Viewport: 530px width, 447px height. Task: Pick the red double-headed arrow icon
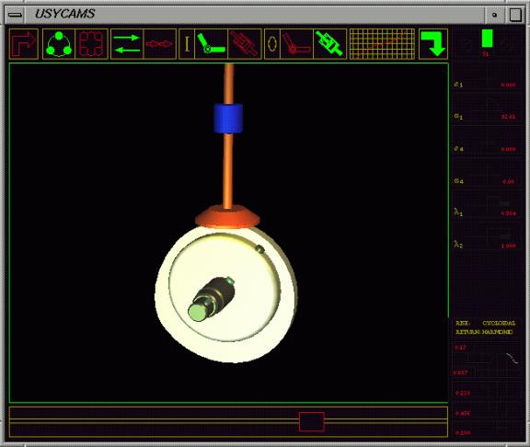point(159,44)
